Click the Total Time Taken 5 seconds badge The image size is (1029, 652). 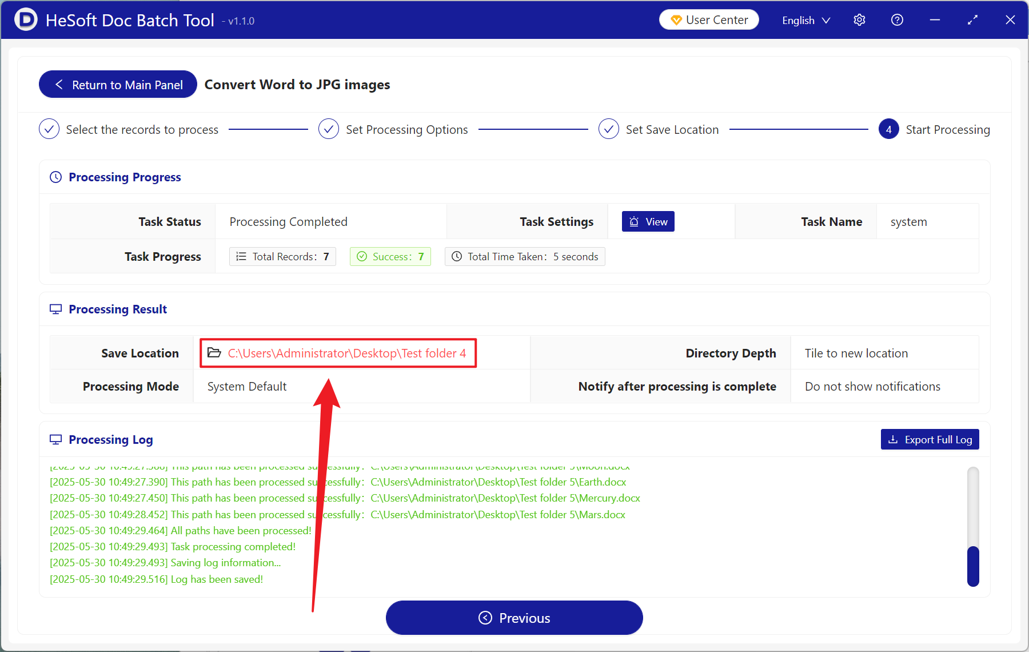click(x=525, y=257)
